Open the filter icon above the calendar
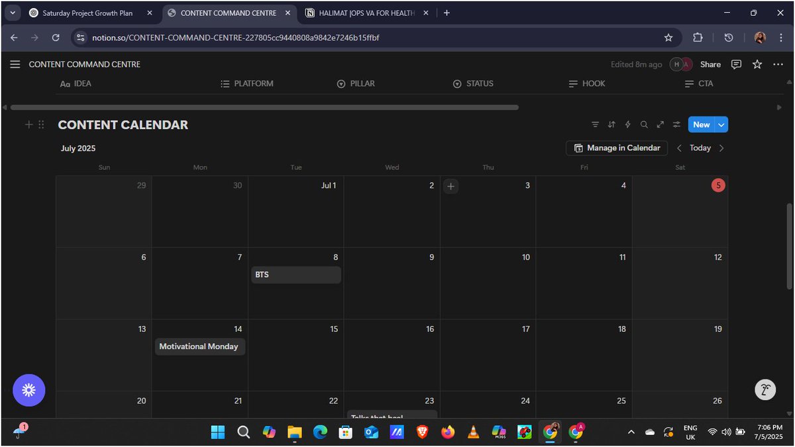The height and width of the screenshot is (447, 795). 595,124
